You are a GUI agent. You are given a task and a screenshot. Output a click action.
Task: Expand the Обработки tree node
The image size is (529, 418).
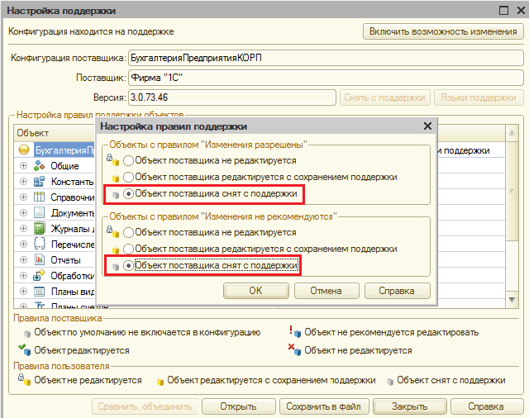(x=23, y=275)
